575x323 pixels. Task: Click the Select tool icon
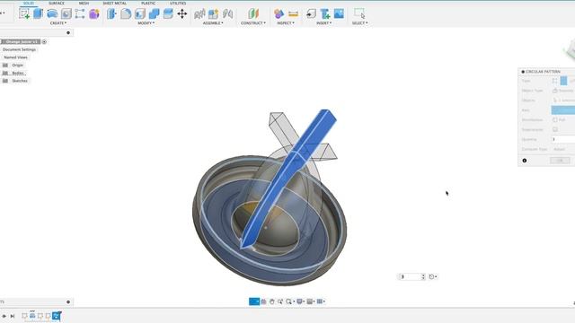click(x=359, y=13)
